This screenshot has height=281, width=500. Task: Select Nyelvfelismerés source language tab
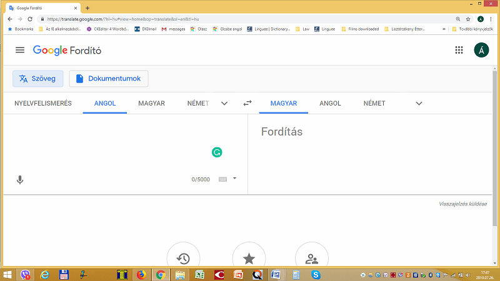click(43, 103)
